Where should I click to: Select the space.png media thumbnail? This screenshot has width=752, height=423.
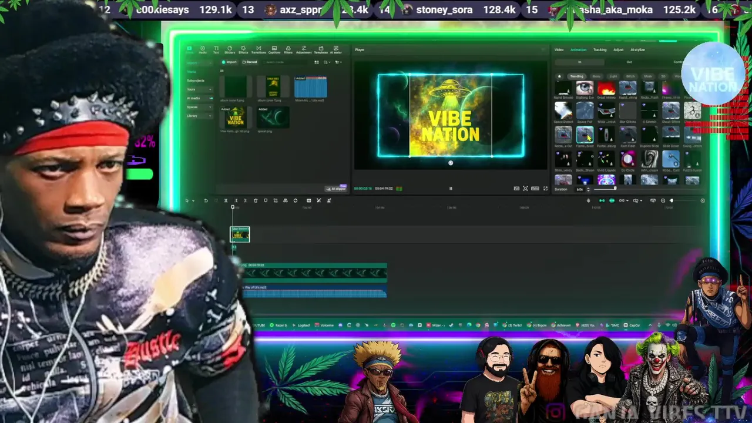pos(273,117)
